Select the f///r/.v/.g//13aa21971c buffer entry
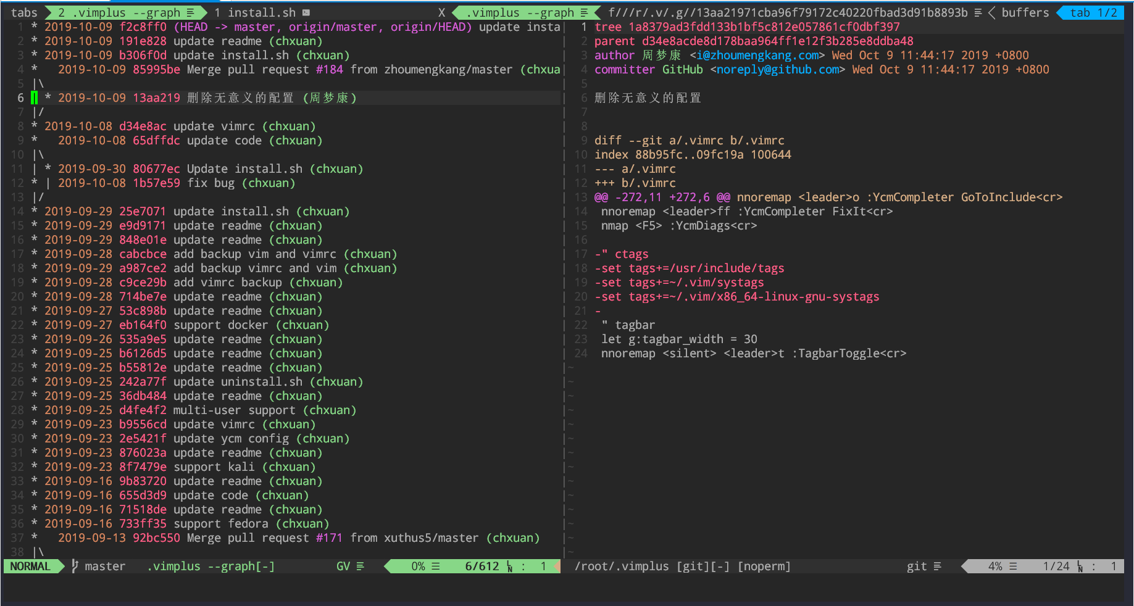Screen dimensions: 1134x606 click(x=788, y=13)
